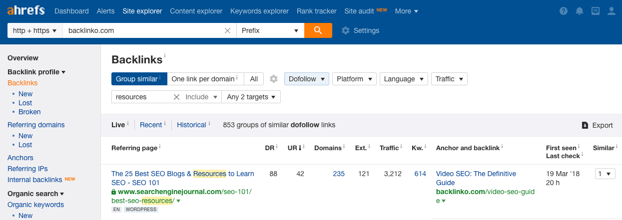Switch to the Recent links tab
The height and width of the screenshot is (220, 622).
(x=151, y=125)
